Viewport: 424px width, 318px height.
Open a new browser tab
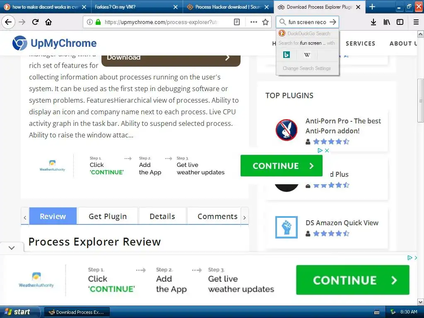click(372, 7)
